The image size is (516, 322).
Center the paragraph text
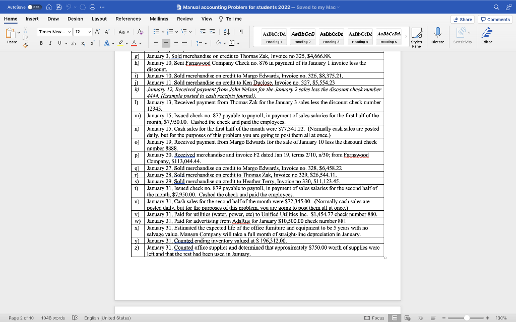(166, 43)
